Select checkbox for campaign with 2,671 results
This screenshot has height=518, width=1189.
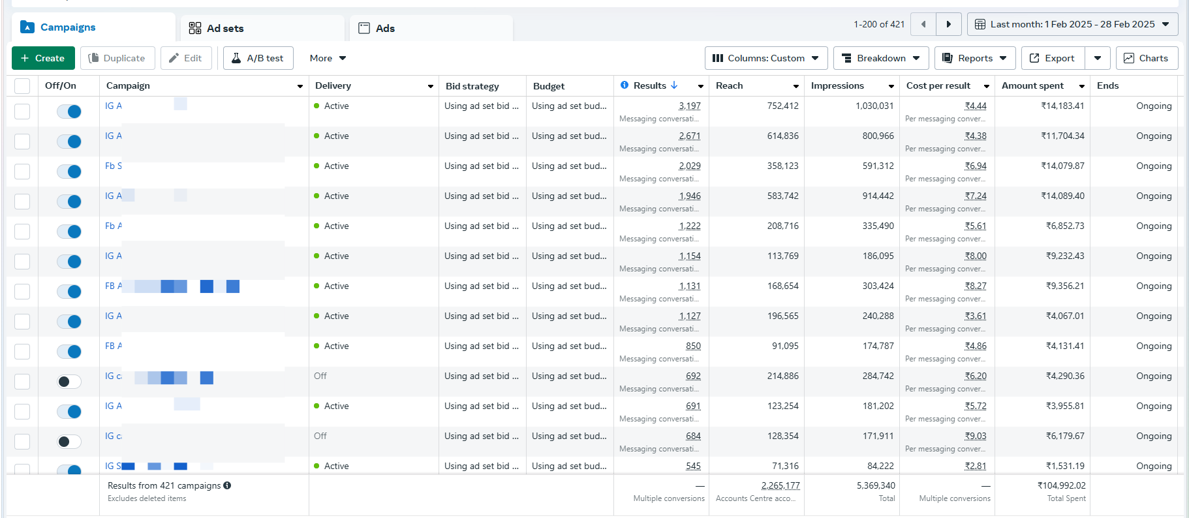coord(22,142)
